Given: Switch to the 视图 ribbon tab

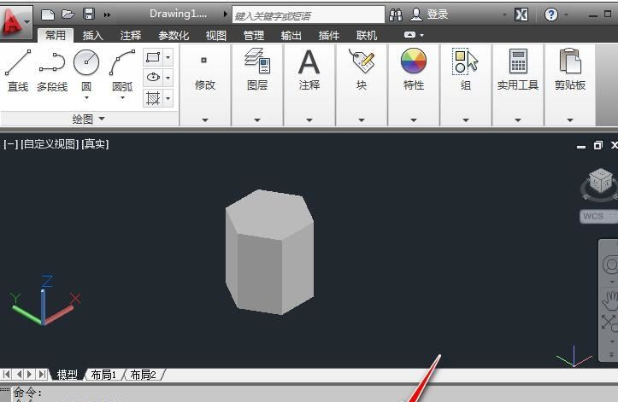Looking at the screenshot, I should [x=216, y=36].
